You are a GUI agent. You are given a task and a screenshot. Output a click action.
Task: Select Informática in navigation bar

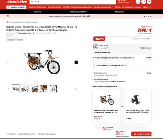coord(42,7)
